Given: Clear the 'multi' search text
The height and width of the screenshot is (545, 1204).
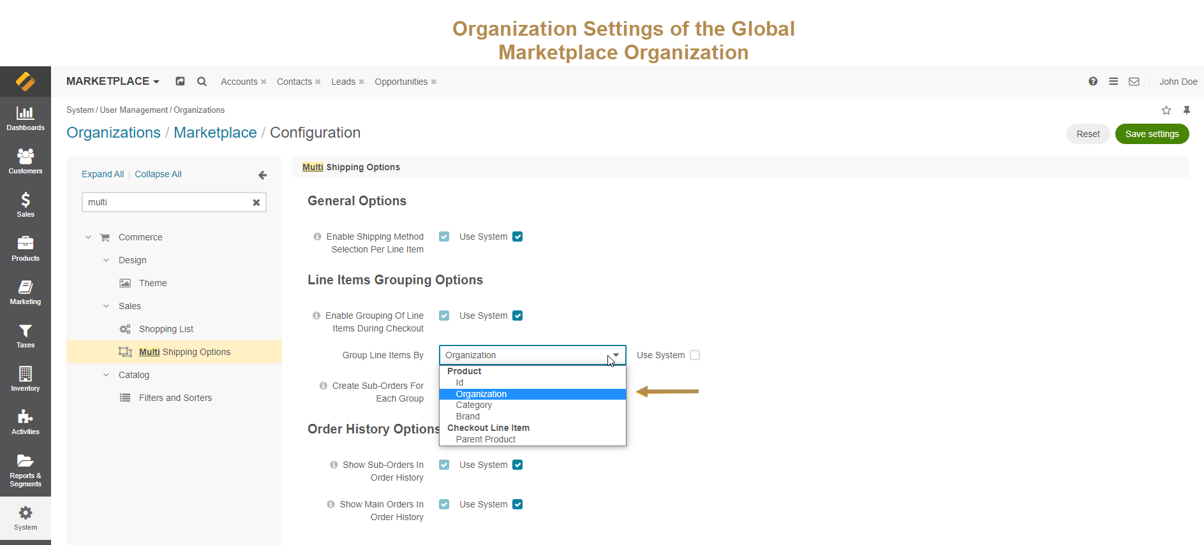Looking at the screenshot, I should (x=256, y=203).
